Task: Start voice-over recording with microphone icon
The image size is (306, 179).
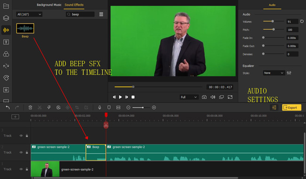Action: click(x=100, y=107)
